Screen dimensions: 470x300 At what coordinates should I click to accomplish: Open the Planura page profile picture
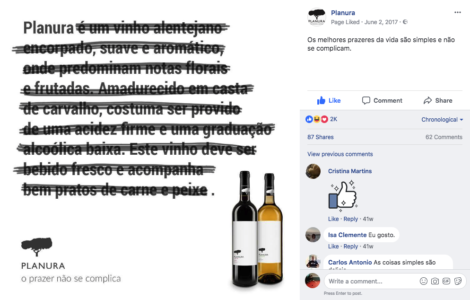tap(316, 17)
